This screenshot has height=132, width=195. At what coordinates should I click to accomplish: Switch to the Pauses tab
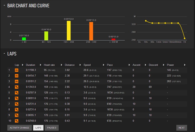point(52,128)
